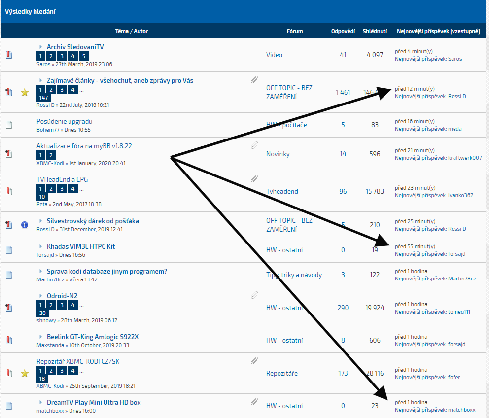489x418 pixels.
Task: Jump to first unread arrow for Khadas VIM3L HTPC Kit
Action: pyautogui.click(x=41, y=246)
